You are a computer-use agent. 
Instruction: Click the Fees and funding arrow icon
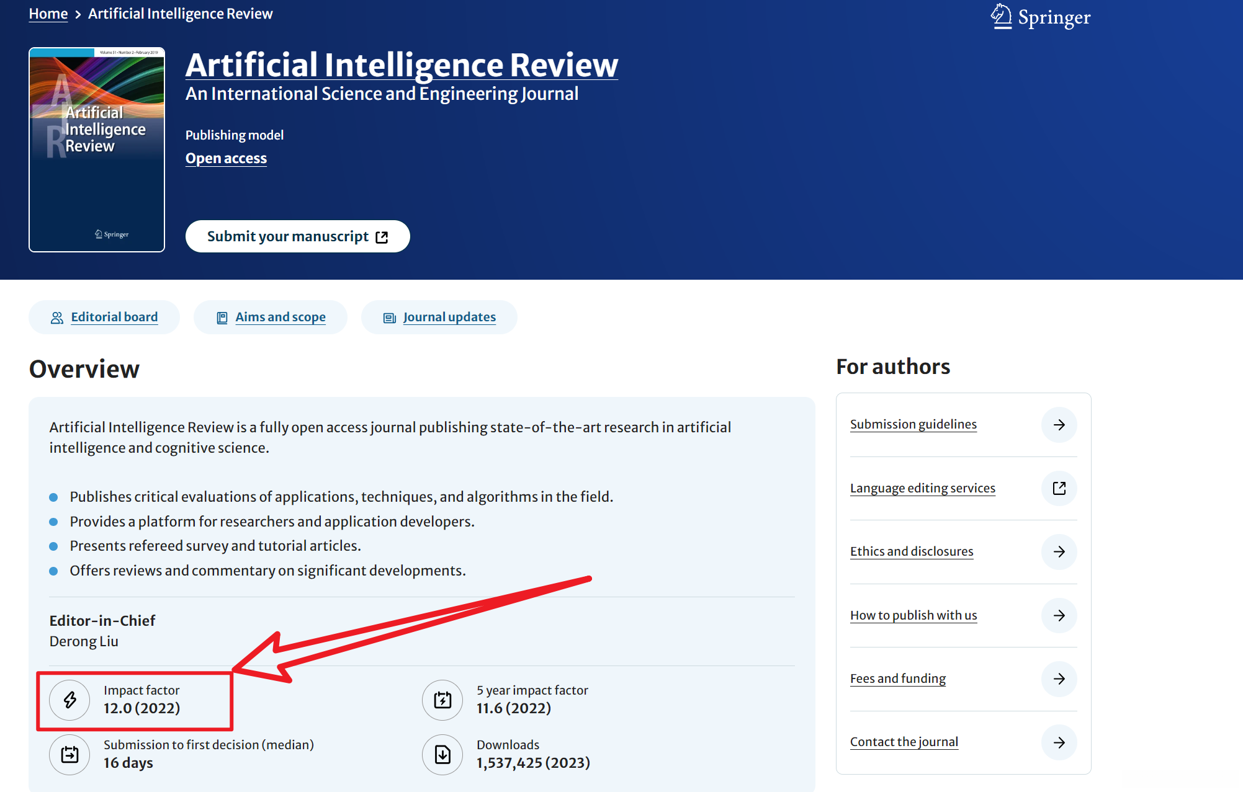click(1059, 679)
